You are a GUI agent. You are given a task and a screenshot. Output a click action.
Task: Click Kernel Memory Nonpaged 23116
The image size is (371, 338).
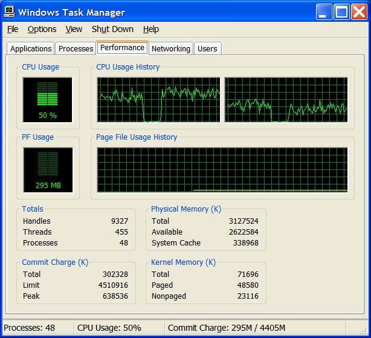(x=248, y=296)
